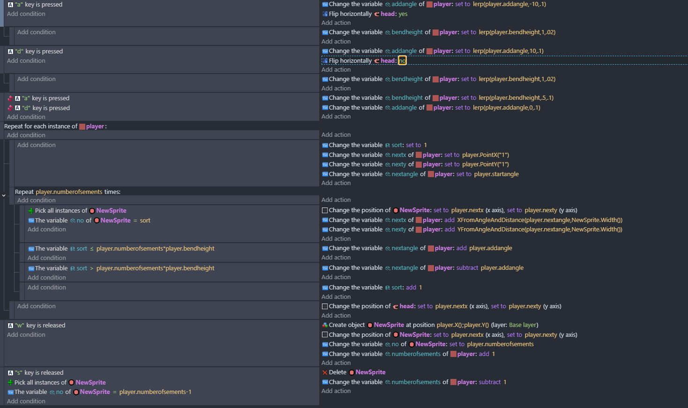
Task: Click "Add action" in the "s" key released event
Action: coord(336,391)
